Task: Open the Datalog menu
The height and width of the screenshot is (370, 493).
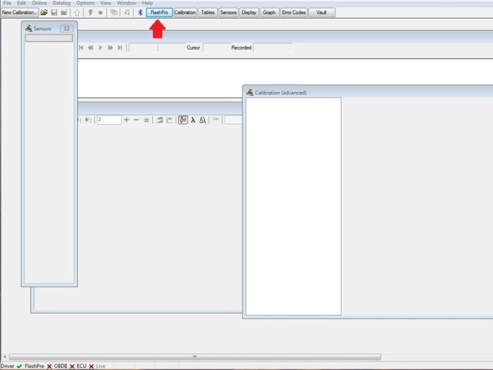Action: (62, 3)
